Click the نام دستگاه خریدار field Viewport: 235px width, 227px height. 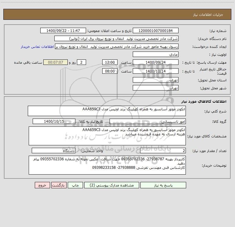tap(116, 39)
